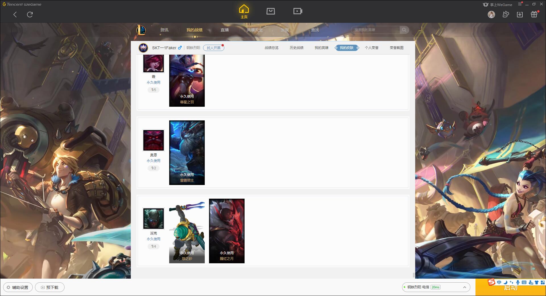Open the 历史战绩 sub-tab
Image resolution: width=546 pixels, height=296 pixels.
coord(297,48)
